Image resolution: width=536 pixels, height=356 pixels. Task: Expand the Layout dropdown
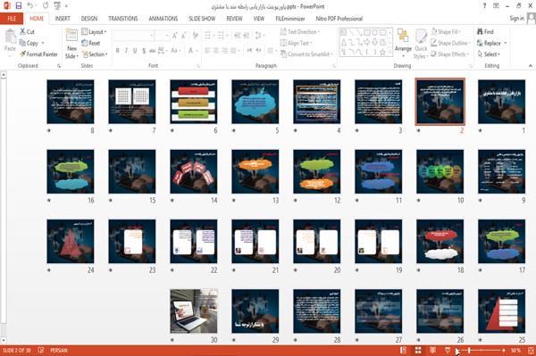pyautogui.click(x=94, y=32)
